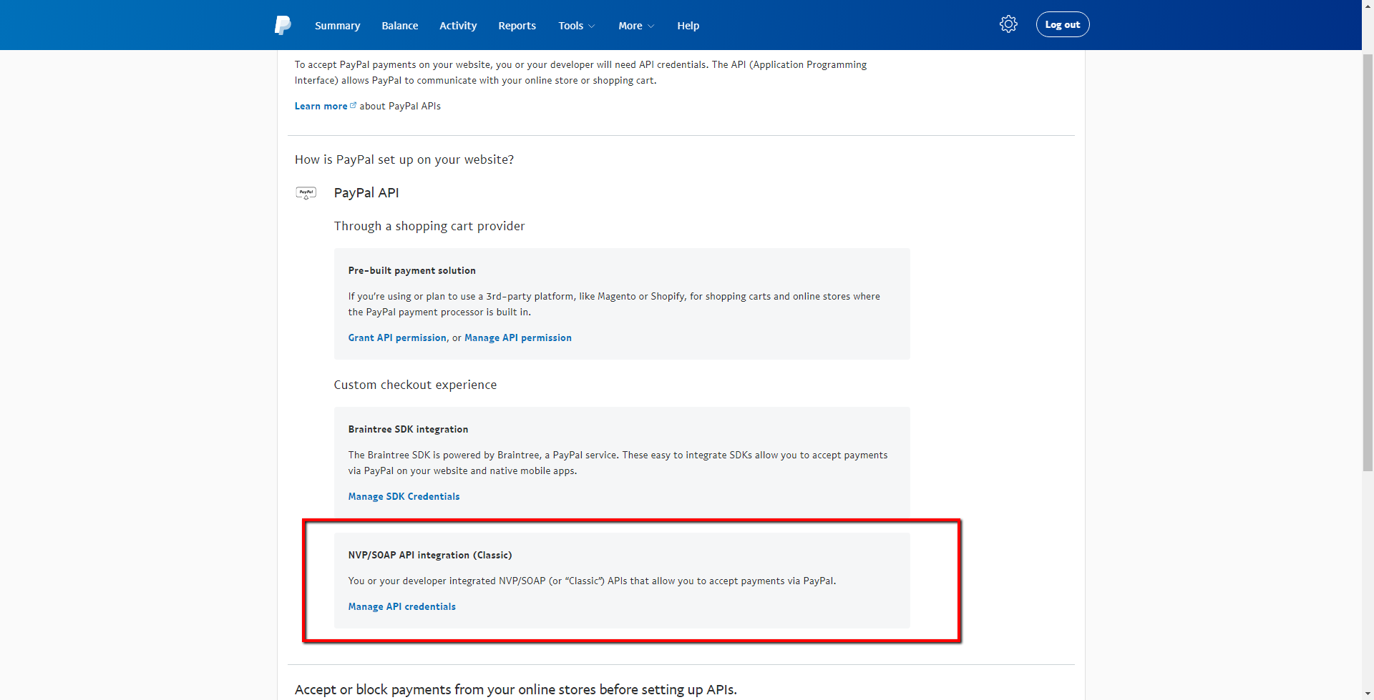The height and width of the screenshot is (700, 1374).
Task: Click the scrollbar down arrow
Action: point(1368,694)
